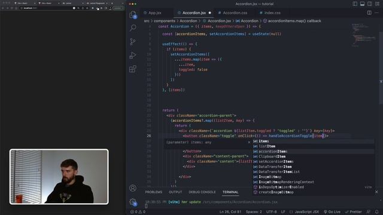The image size is (383, 215).
Task: Open the DEBUG CONSOLE panel tab
Action: [x=202, y=192]
